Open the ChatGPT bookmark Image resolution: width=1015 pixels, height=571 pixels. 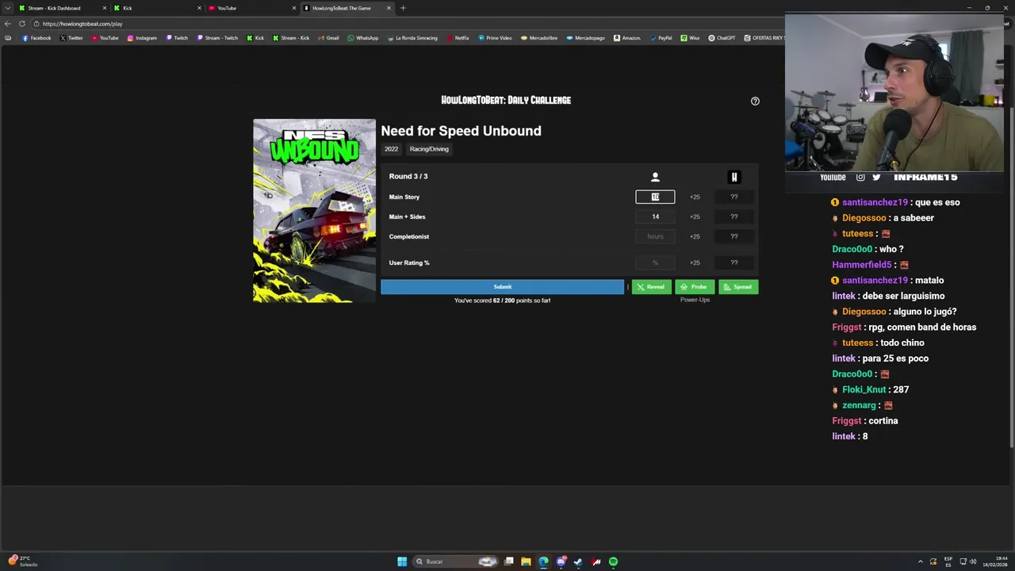pyautogui.click(x=722, y=38)
